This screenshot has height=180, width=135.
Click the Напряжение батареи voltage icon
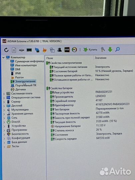pos(52,126)
